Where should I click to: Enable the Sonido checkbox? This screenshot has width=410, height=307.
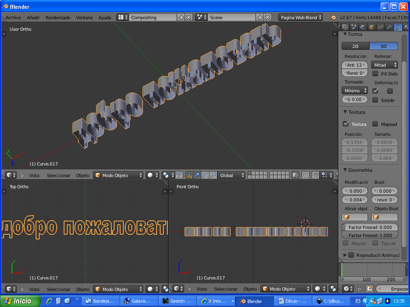(375, 100)
